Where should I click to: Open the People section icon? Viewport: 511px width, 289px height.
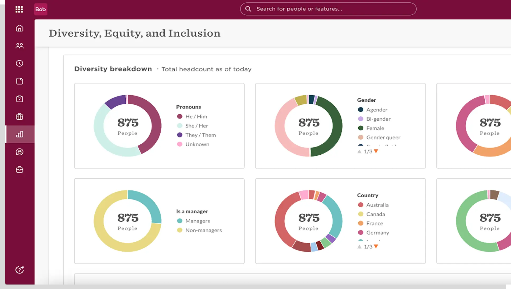pos(20,46)
